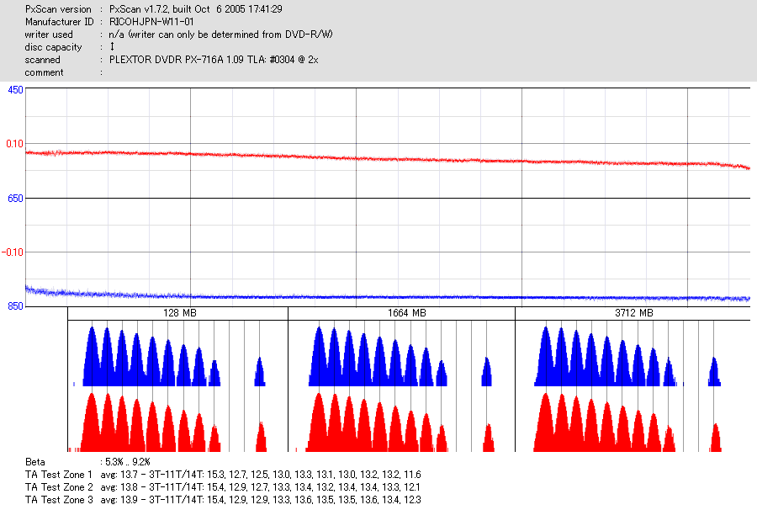Click the "comment" label
This screenshot has height=510, width=757.
coord(44,72)
